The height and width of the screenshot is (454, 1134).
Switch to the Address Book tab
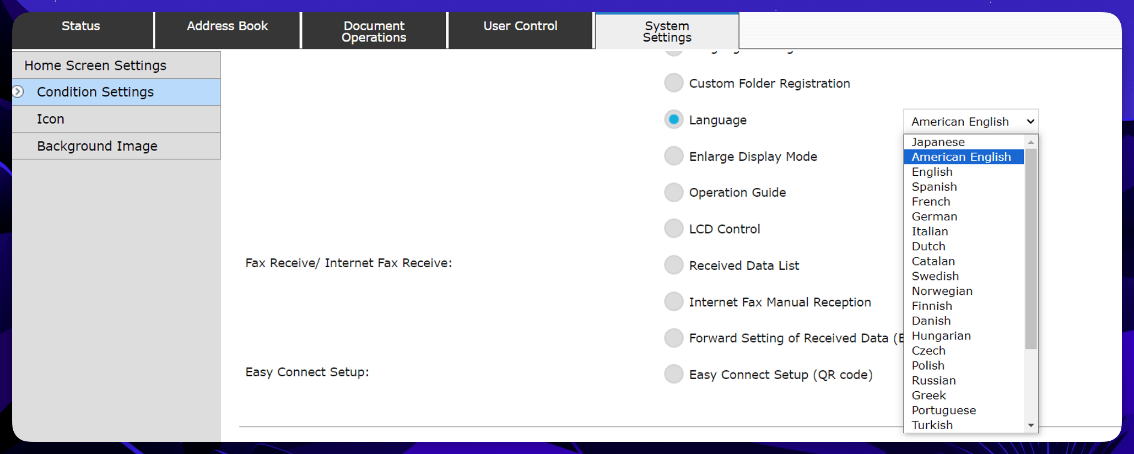tap(228, 31)
